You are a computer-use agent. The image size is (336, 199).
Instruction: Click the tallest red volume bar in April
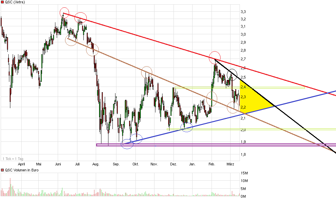coord(10,187)
